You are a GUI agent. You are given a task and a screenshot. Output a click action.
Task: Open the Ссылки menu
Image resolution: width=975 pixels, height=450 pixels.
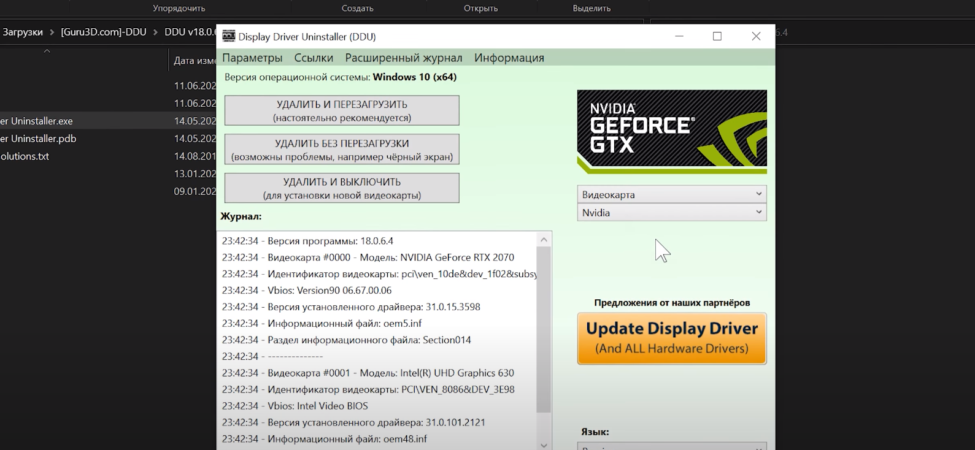(x=314, y=58)
